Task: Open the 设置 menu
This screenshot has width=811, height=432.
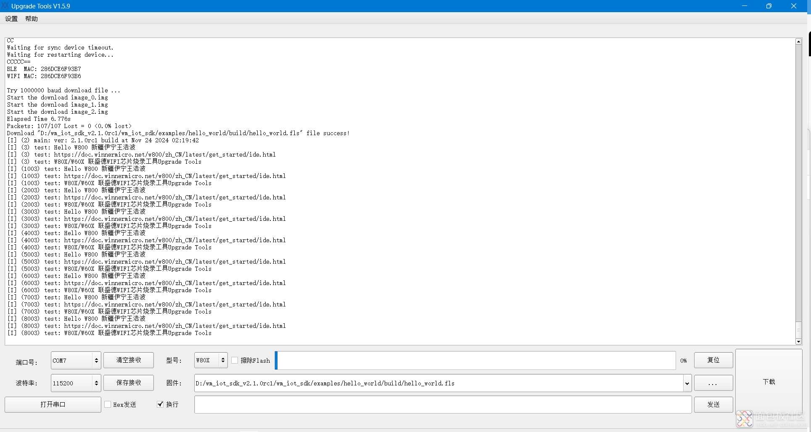Action: click(x=11, y=18)
